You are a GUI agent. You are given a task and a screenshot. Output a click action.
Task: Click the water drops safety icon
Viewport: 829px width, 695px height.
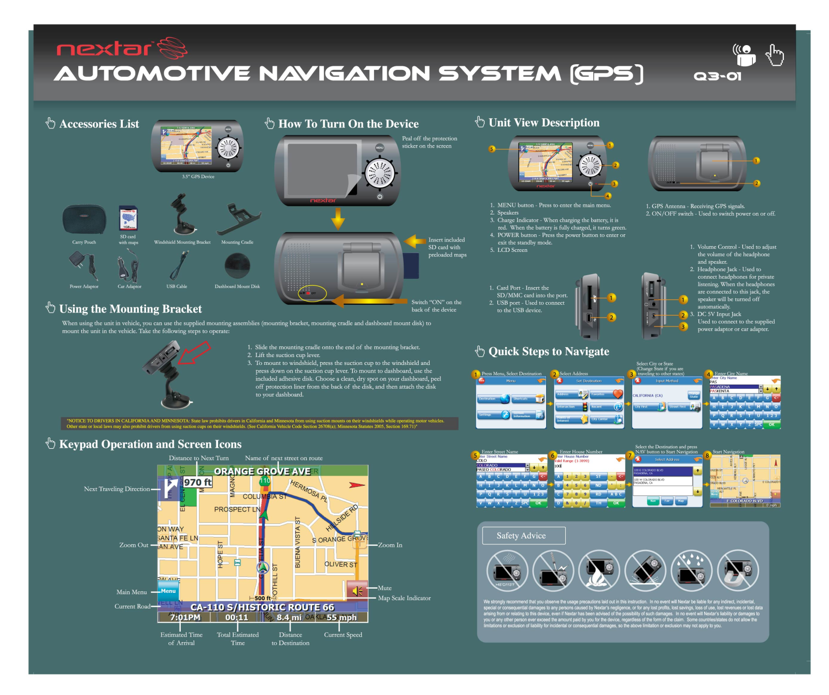[692, 571]
